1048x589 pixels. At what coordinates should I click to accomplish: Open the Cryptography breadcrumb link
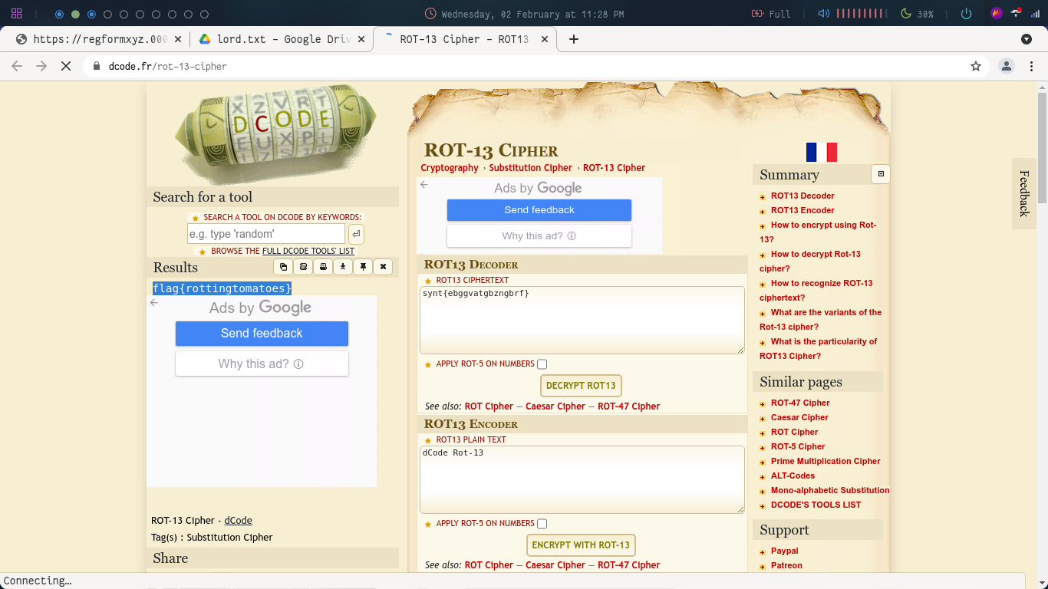(450, 168)
